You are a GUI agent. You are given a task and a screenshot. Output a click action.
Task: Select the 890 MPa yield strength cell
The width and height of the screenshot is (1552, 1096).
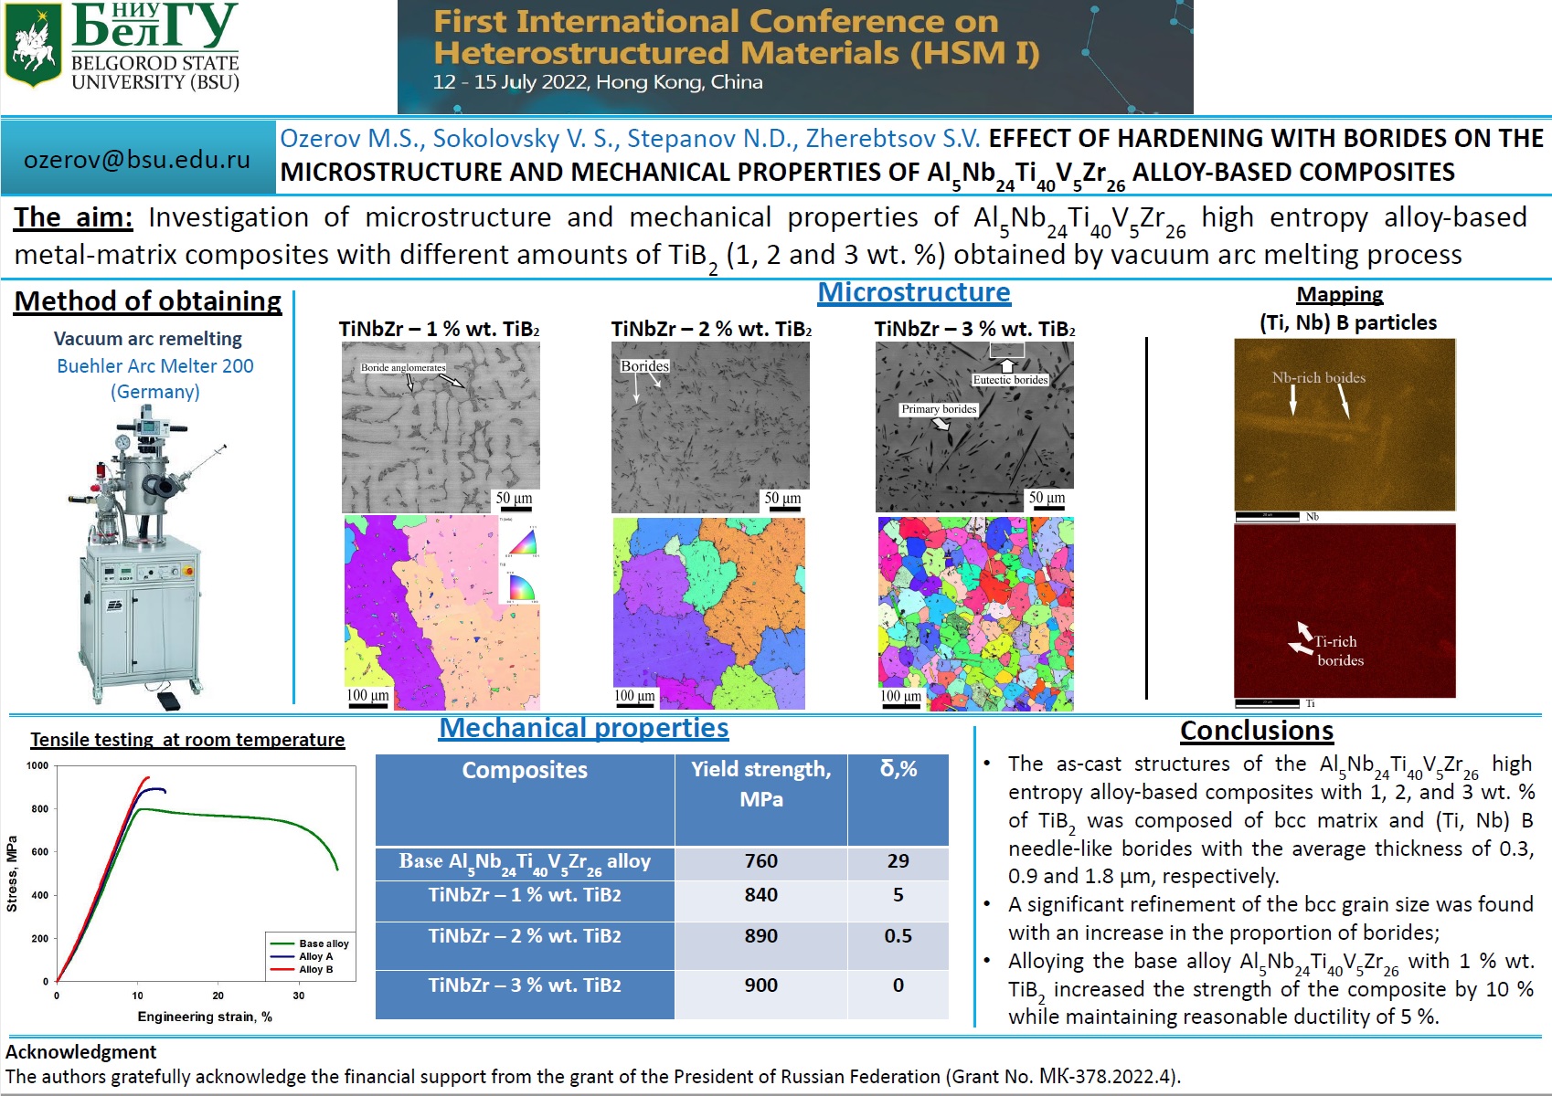click(x=760, y=936)
